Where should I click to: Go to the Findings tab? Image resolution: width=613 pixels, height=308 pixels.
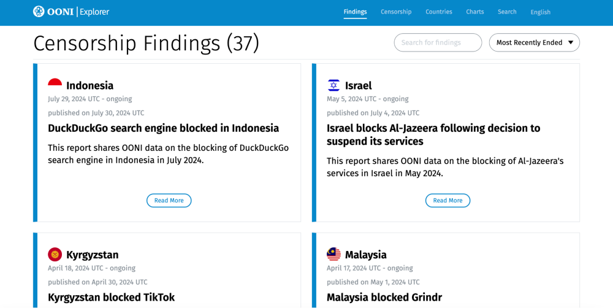pos(355,12)
